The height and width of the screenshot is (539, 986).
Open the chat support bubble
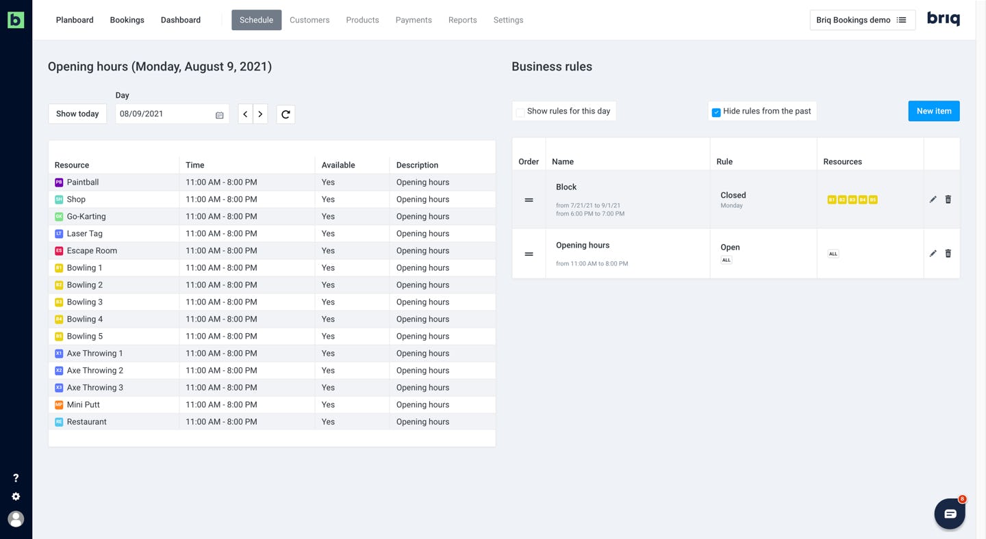pyautogui.click(x=950, y=513)
